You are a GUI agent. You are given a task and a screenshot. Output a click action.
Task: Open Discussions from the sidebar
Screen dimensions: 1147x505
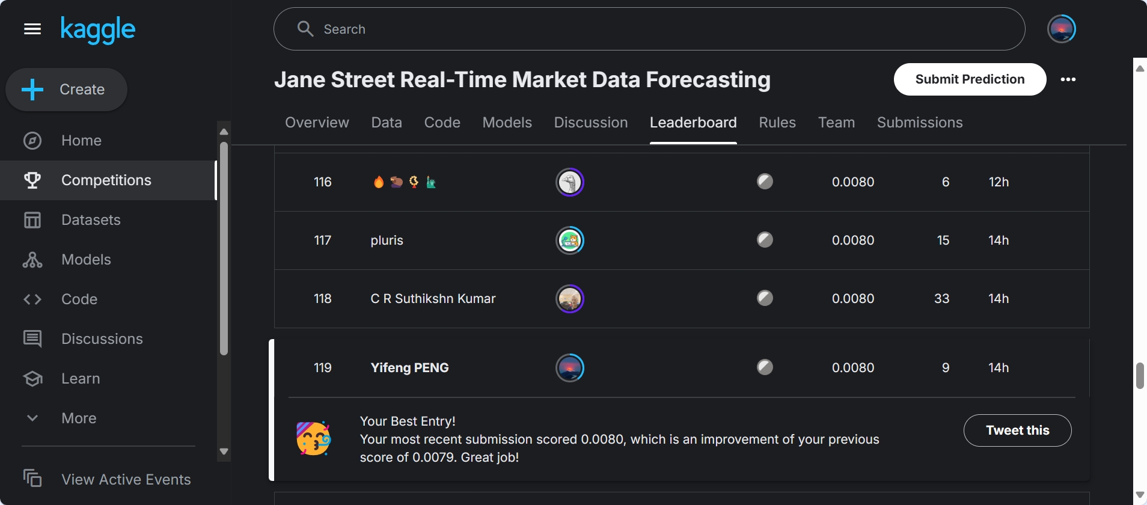tap(102, 339)
